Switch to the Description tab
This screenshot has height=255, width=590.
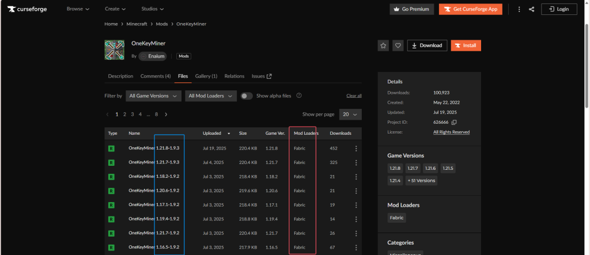tap(120, 76)
